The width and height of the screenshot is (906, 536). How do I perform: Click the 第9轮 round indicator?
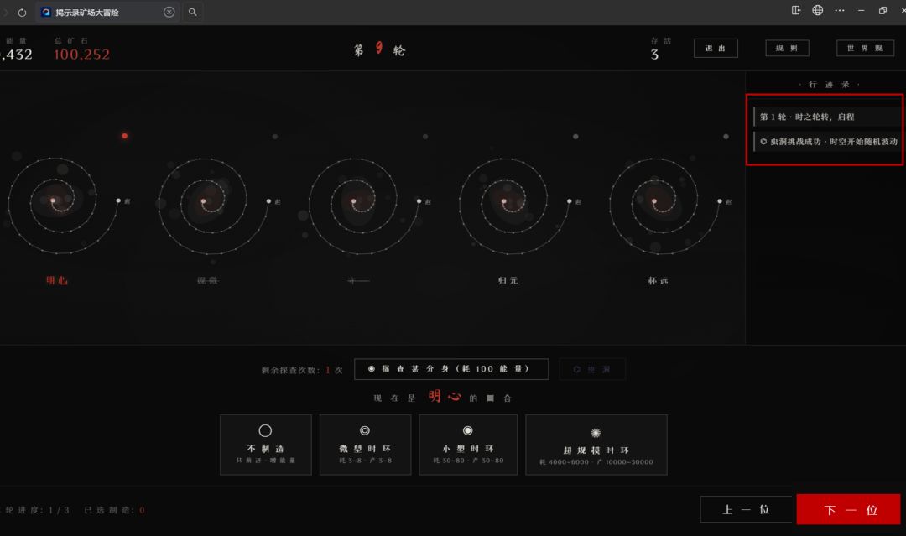tap(379, 49)
